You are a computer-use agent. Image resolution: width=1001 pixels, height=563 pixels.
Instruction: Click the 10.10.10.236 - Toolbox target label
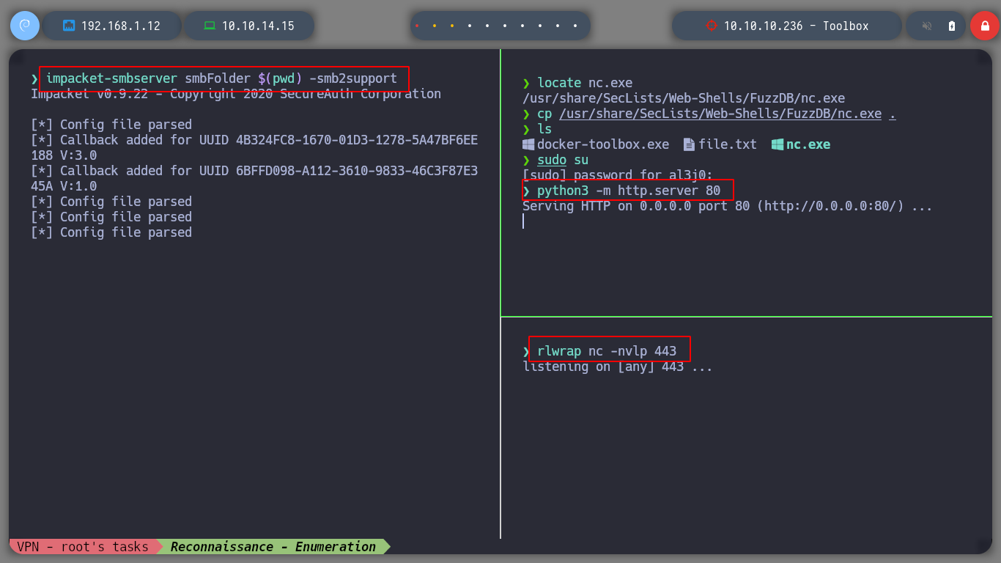click(796, 26)
